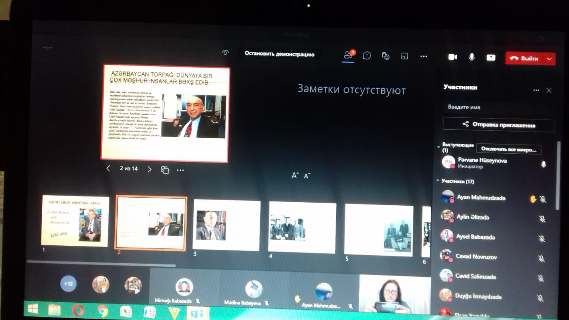Select slide 3 thumbnail
The width and height of the screenshot is (569, 320).
click(227, 225)
